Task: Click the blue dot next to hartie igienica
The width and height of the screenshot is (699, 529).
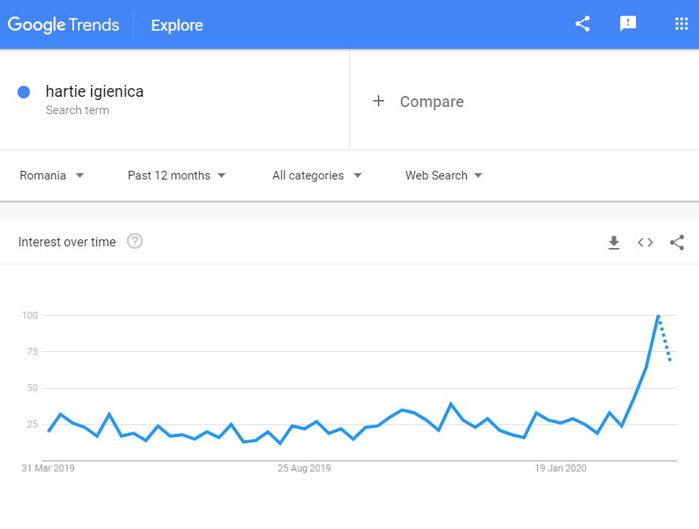Action: (24, 92)
